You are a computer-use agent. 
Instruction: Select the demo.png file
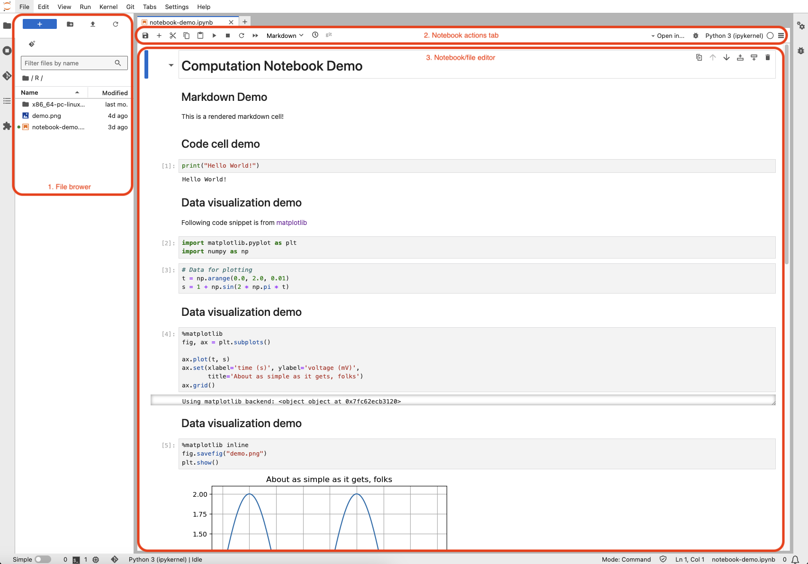coord(73,116)
